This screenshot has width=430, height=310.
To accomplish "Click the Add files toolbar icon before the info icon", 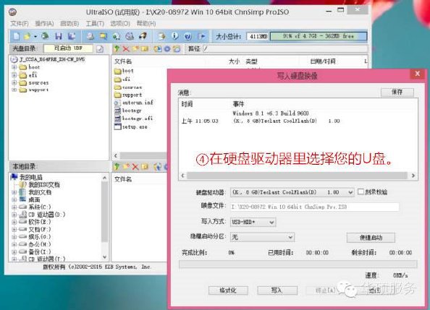I will pos(161,36).
